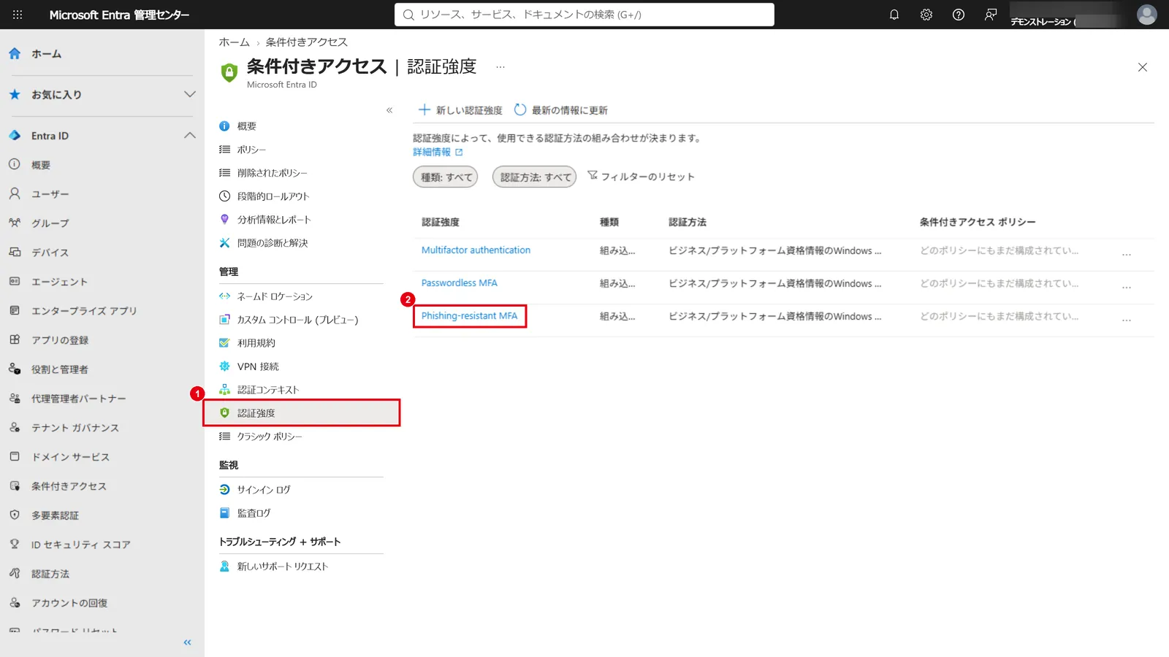Click the ホーム breadcrumb link

234,42
